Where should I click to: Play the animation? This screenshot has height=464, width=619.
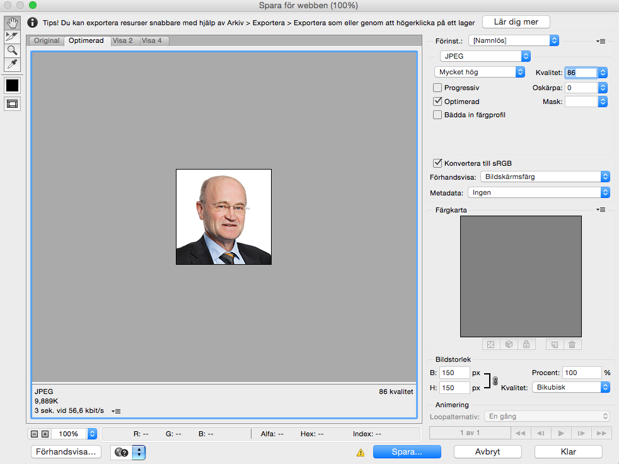(x=561, y=433)
